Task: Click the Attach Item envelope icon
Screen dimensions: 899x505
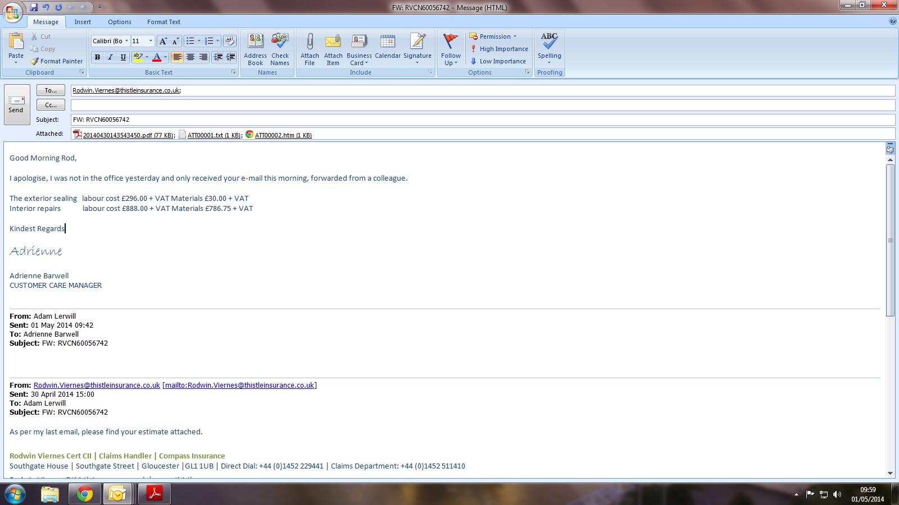Action: 333,42
